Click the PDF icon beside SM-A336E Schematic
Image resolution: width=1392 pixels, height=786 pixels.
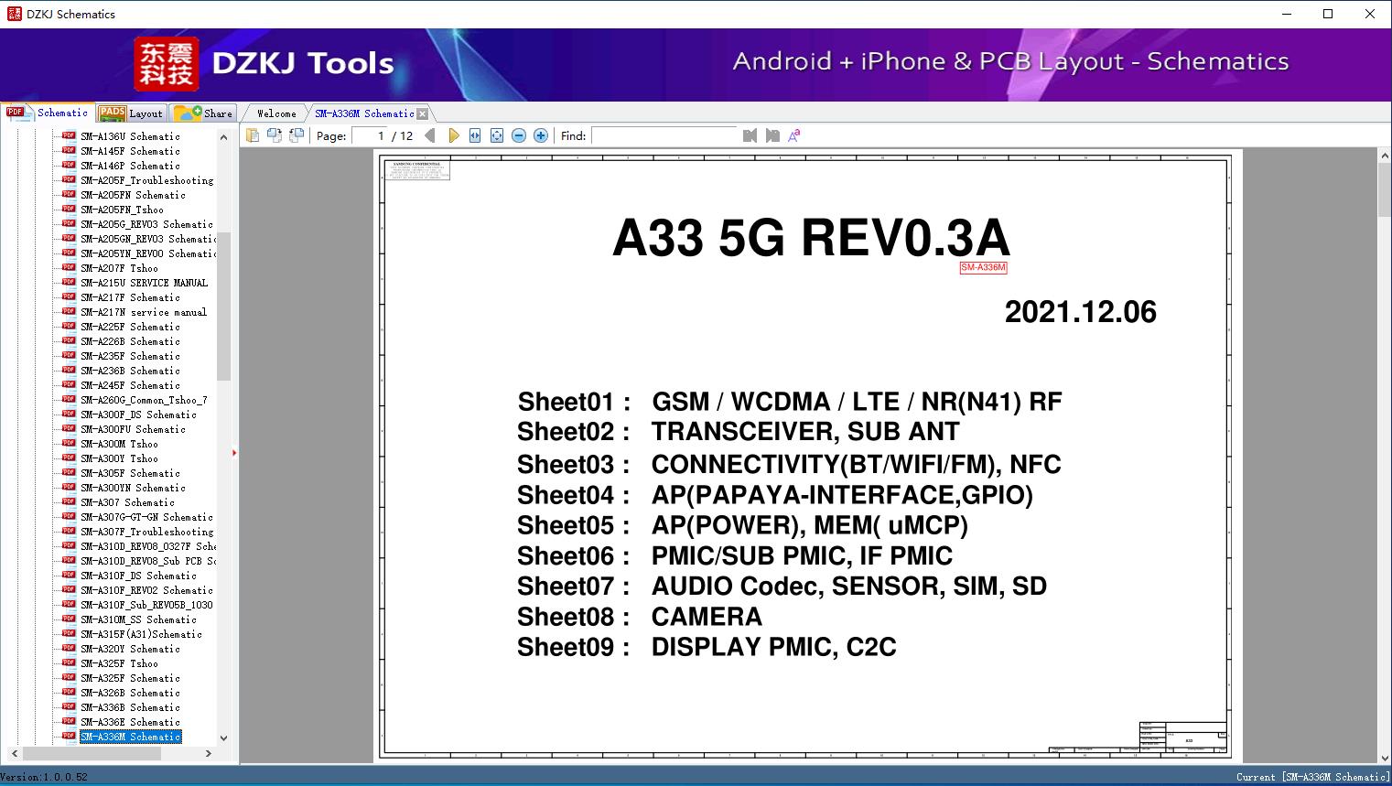(69, 722)
